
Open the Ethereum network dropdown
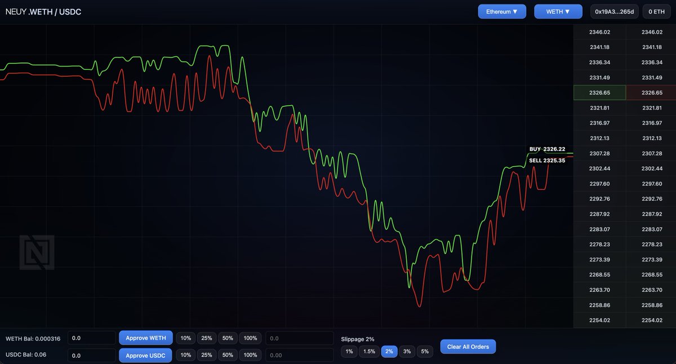pos(502,11)
